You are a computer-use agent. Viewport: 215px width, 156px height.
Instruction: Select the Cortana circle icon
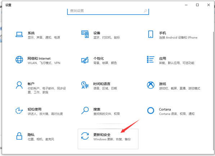click(151, 110)
